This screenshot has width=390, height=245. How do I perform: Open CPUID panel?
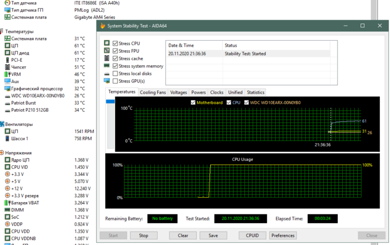[252, 236]
